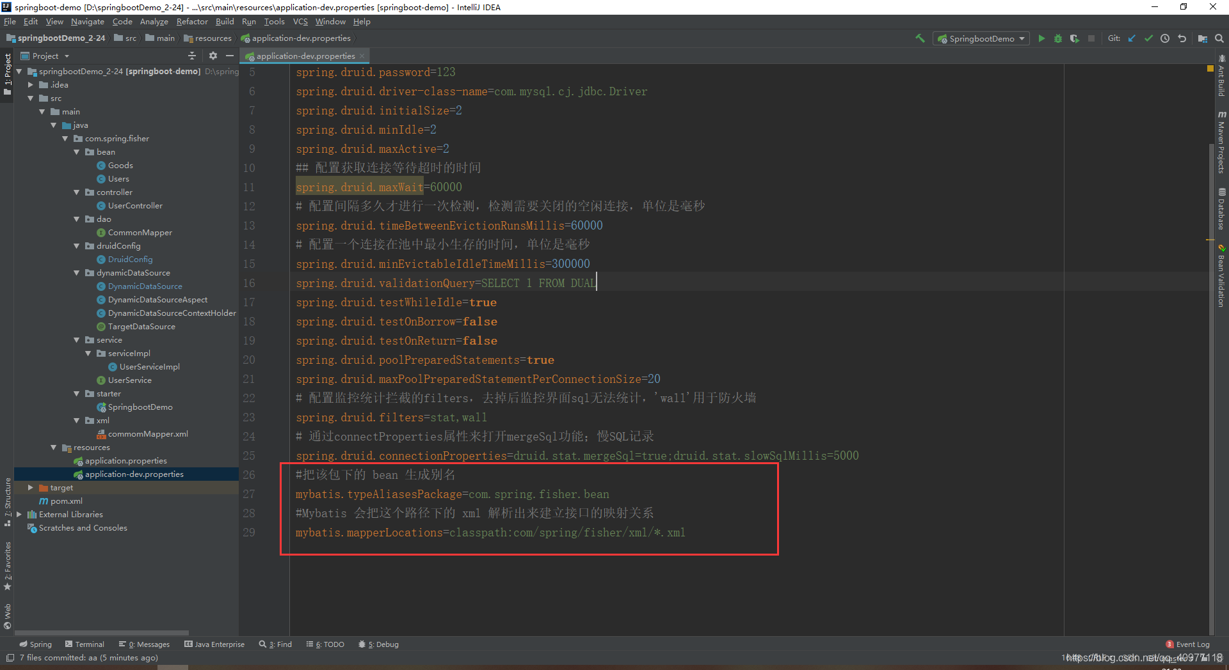Open the Event Log
The image size is (1229, 670).
point(1188,644)
